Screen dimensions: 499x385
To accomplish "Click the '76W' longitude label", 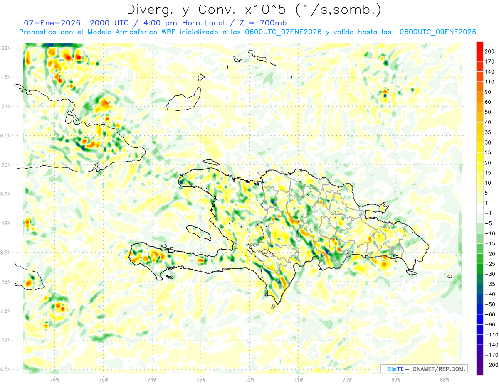I will coord(55,380).
